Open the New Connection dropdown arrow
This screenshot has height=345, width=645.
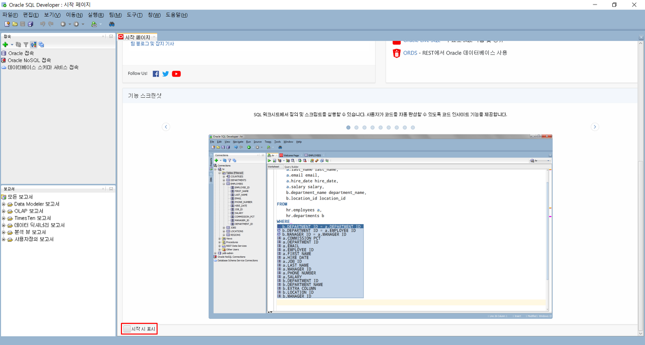12,45
